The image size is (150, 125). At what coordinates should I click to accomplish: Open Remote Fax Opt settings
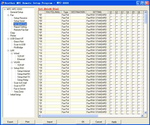21,30
